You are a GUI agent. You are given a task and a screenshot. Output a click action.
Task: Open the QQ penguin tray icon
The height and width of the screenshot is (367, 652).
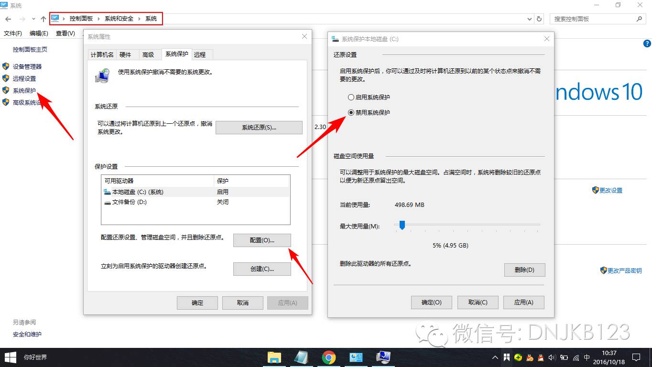click(541, 357)
